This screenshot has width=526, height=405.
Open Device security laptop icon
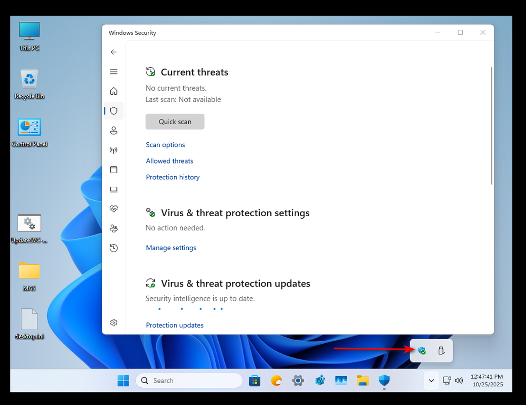tap(114, 189)
